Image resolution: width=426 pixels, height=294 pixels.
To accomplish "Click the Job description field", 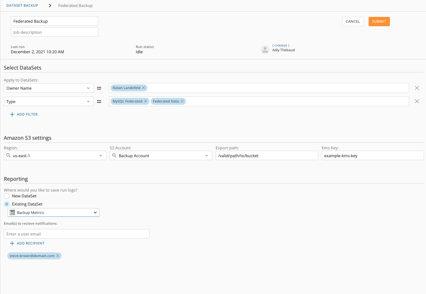I will click(x=54, y=32).
